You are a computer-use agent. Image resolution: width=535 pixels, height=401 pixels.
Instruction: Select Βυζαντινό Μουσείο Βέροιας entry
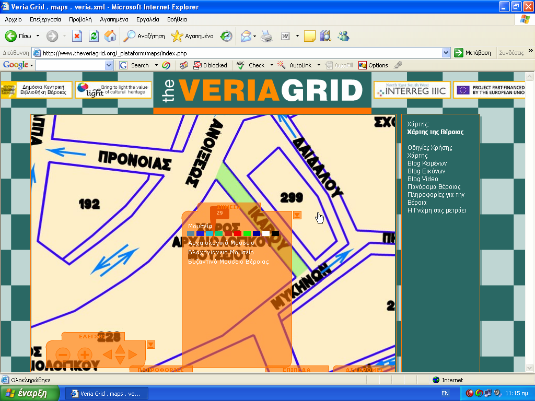pos(229,262)
